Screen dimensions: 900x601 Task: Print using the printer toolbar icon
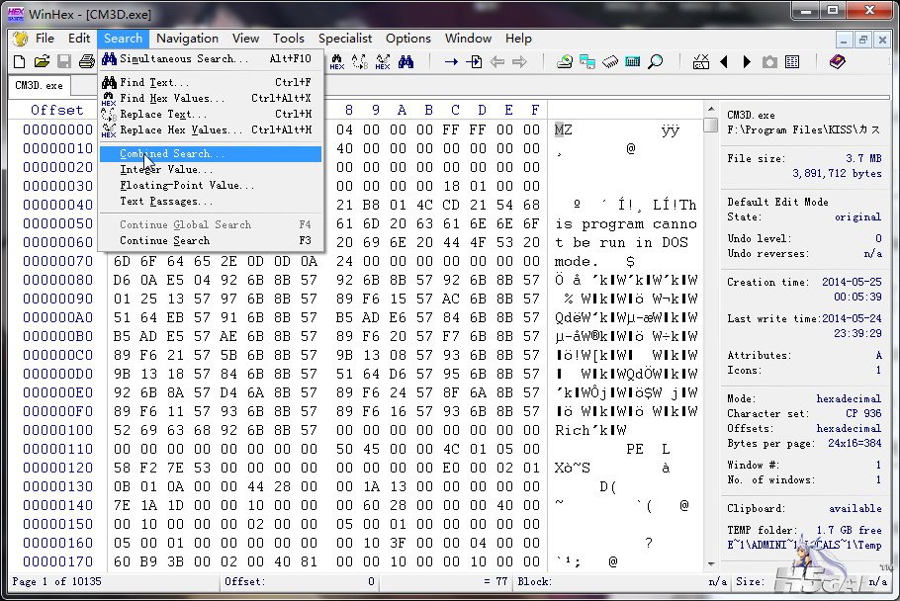86,62
